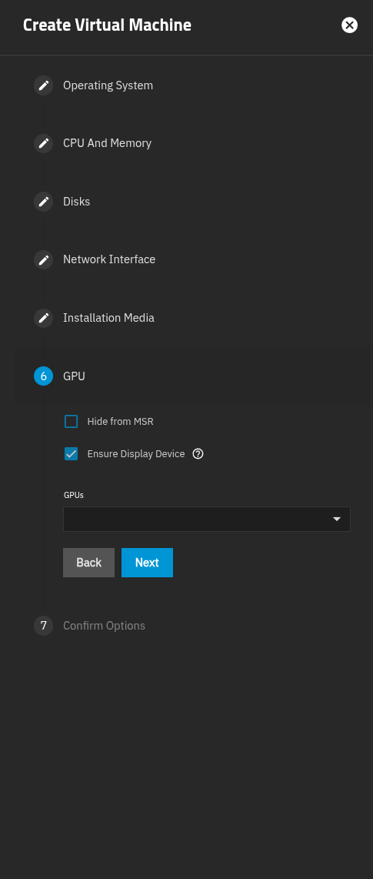
Task: Open the Network Interface step label
Action: coord(109,259)
